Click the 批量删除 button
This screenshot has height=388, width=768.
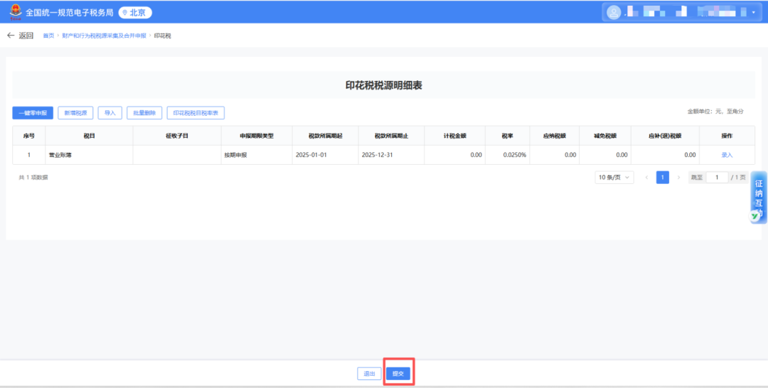click(x=144, y=112)
